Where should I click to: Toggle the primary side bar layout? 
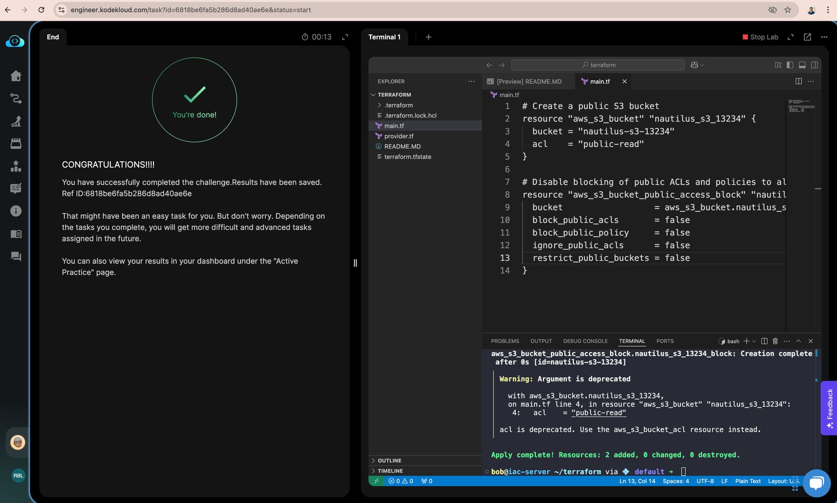[790, 65]
